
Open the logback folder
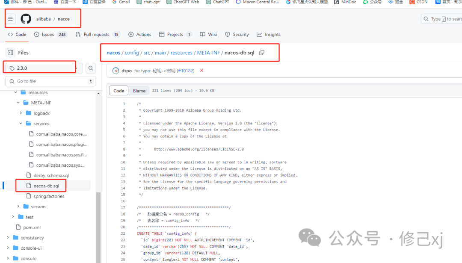coord(41,113)
